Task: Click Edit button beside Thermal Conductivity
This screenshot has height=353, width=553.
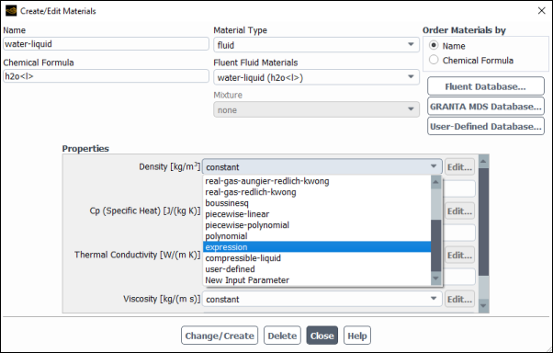Action: 459,256
